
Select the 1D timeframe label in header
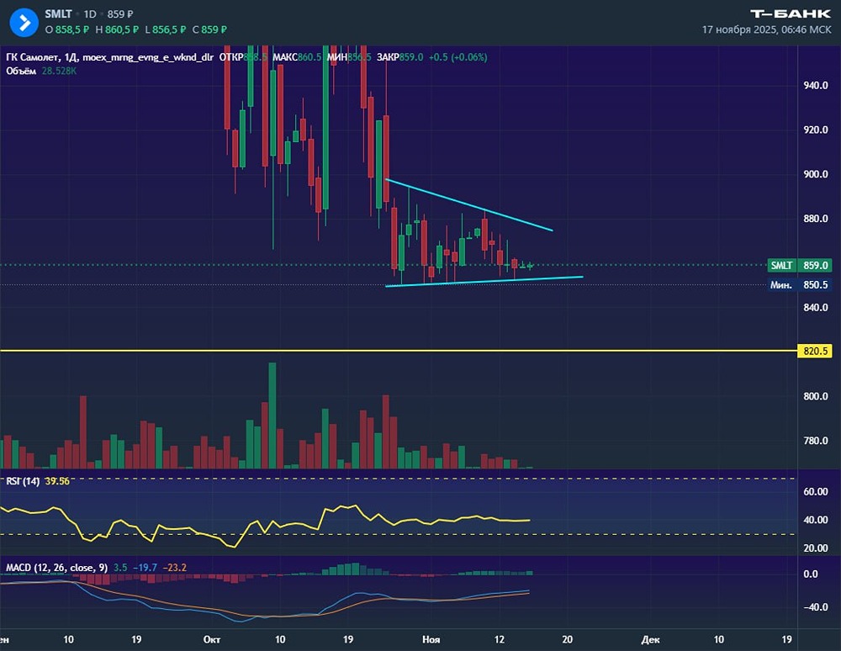[x=90, y=14]
